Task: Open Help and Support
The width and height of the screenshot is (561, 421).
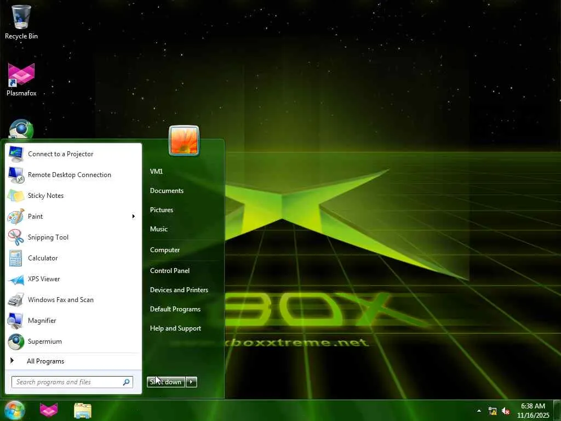Action: pos(176,328)
